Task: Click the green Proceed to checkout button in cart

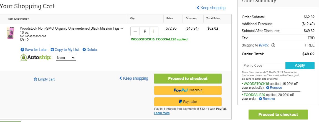Action: point(188,79)
